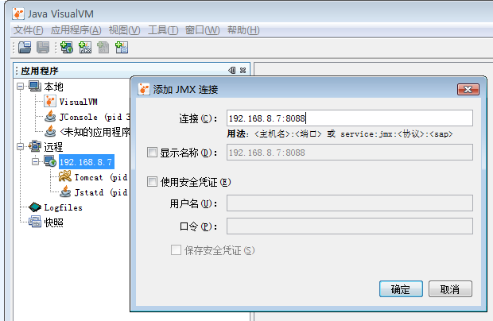This screenshot has height=321, width=493.
Task: Click the Add Remote Host toolbar icon
Action: (67, 48)
